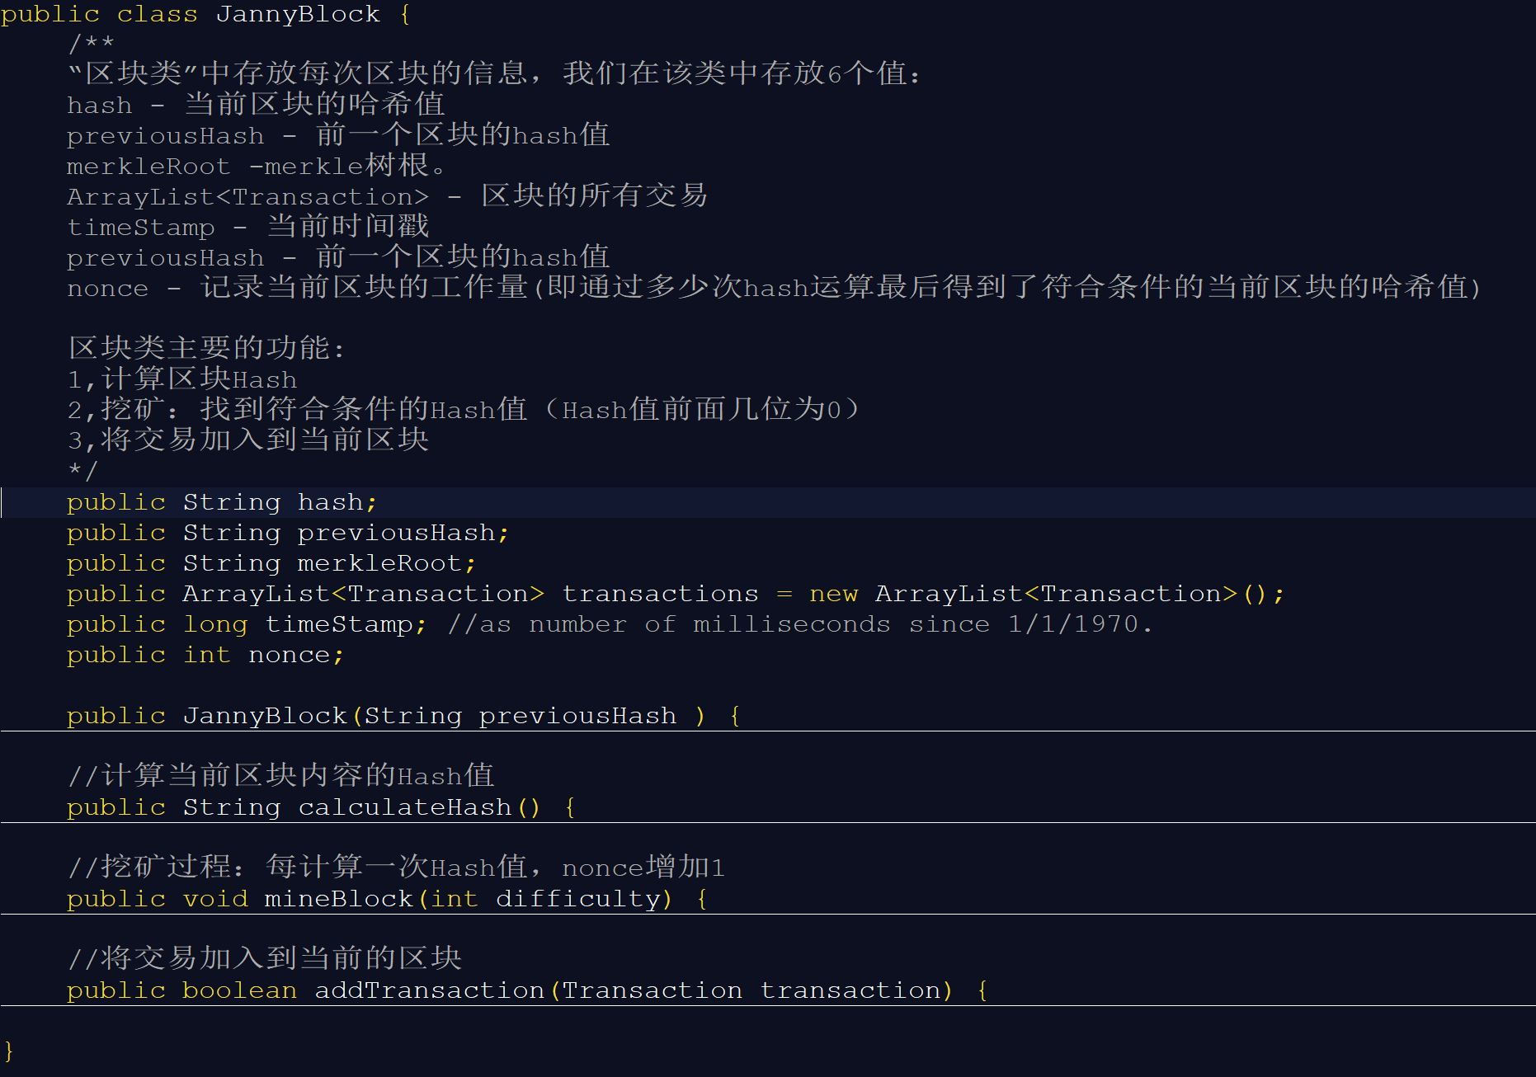Click the merkleRoot field declaration
The width and height of the screenshot is (1536, 1077).
(271, 563)
